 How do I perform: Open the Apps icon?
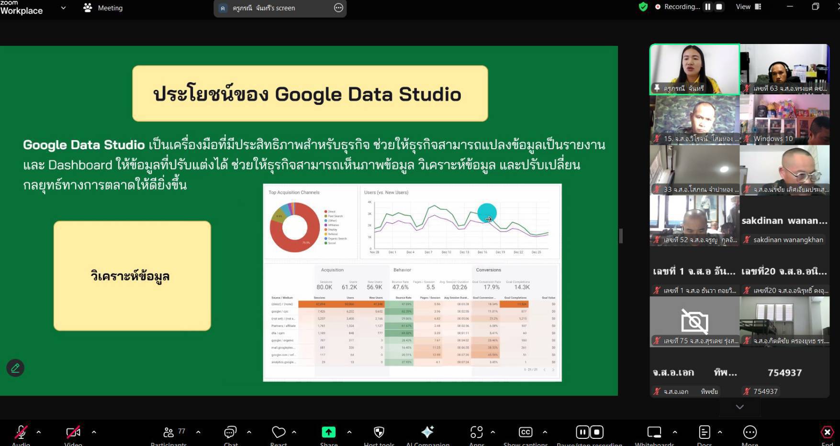(x=476, y=432)
